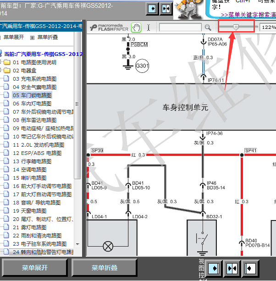The width and height of the screenshot is (276, 281).
Task: Click the Macromedia FlashPaper logo
Action: pyautogui.click(x=109, y=28)
